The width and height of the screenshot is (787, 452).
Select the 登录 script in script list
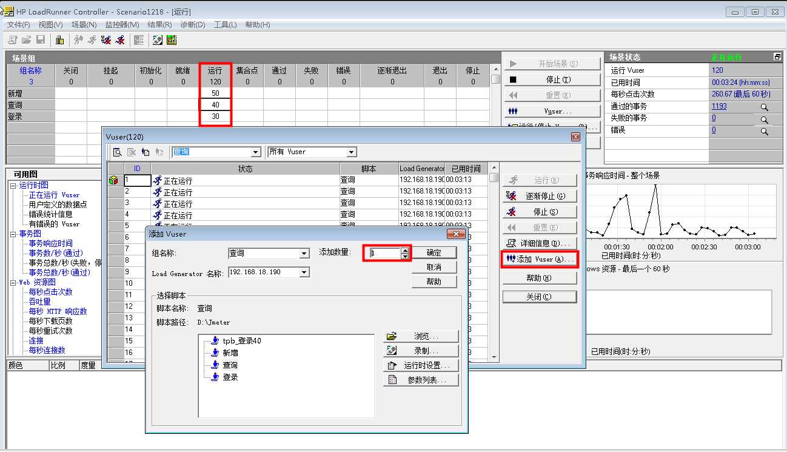point(230,377)
